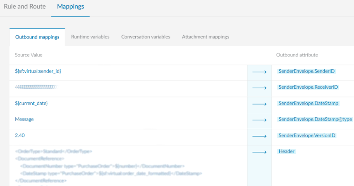
Task: Select the SenderEnvelope.ReceiverID outbound attribute
Action: pyautogui.click(x=308, y=87)
